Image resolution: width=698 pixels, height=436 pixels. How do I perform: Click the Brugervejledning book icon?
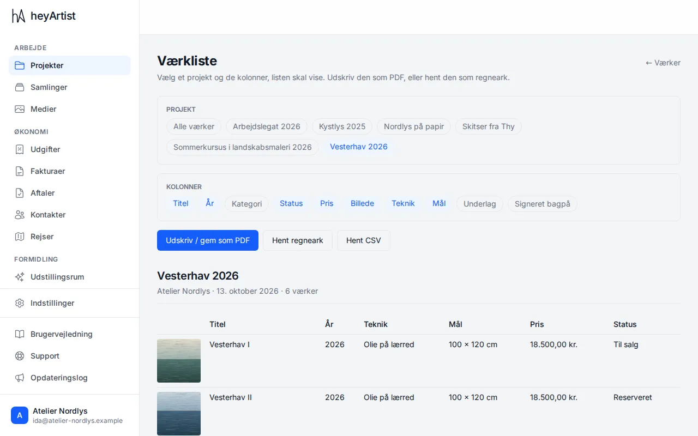point(20,334)
